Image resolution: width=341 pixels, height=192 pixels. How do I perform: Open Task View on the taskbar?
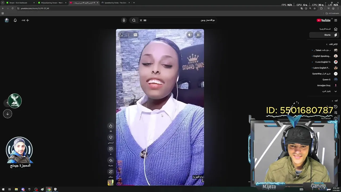(x=10, y=189)
